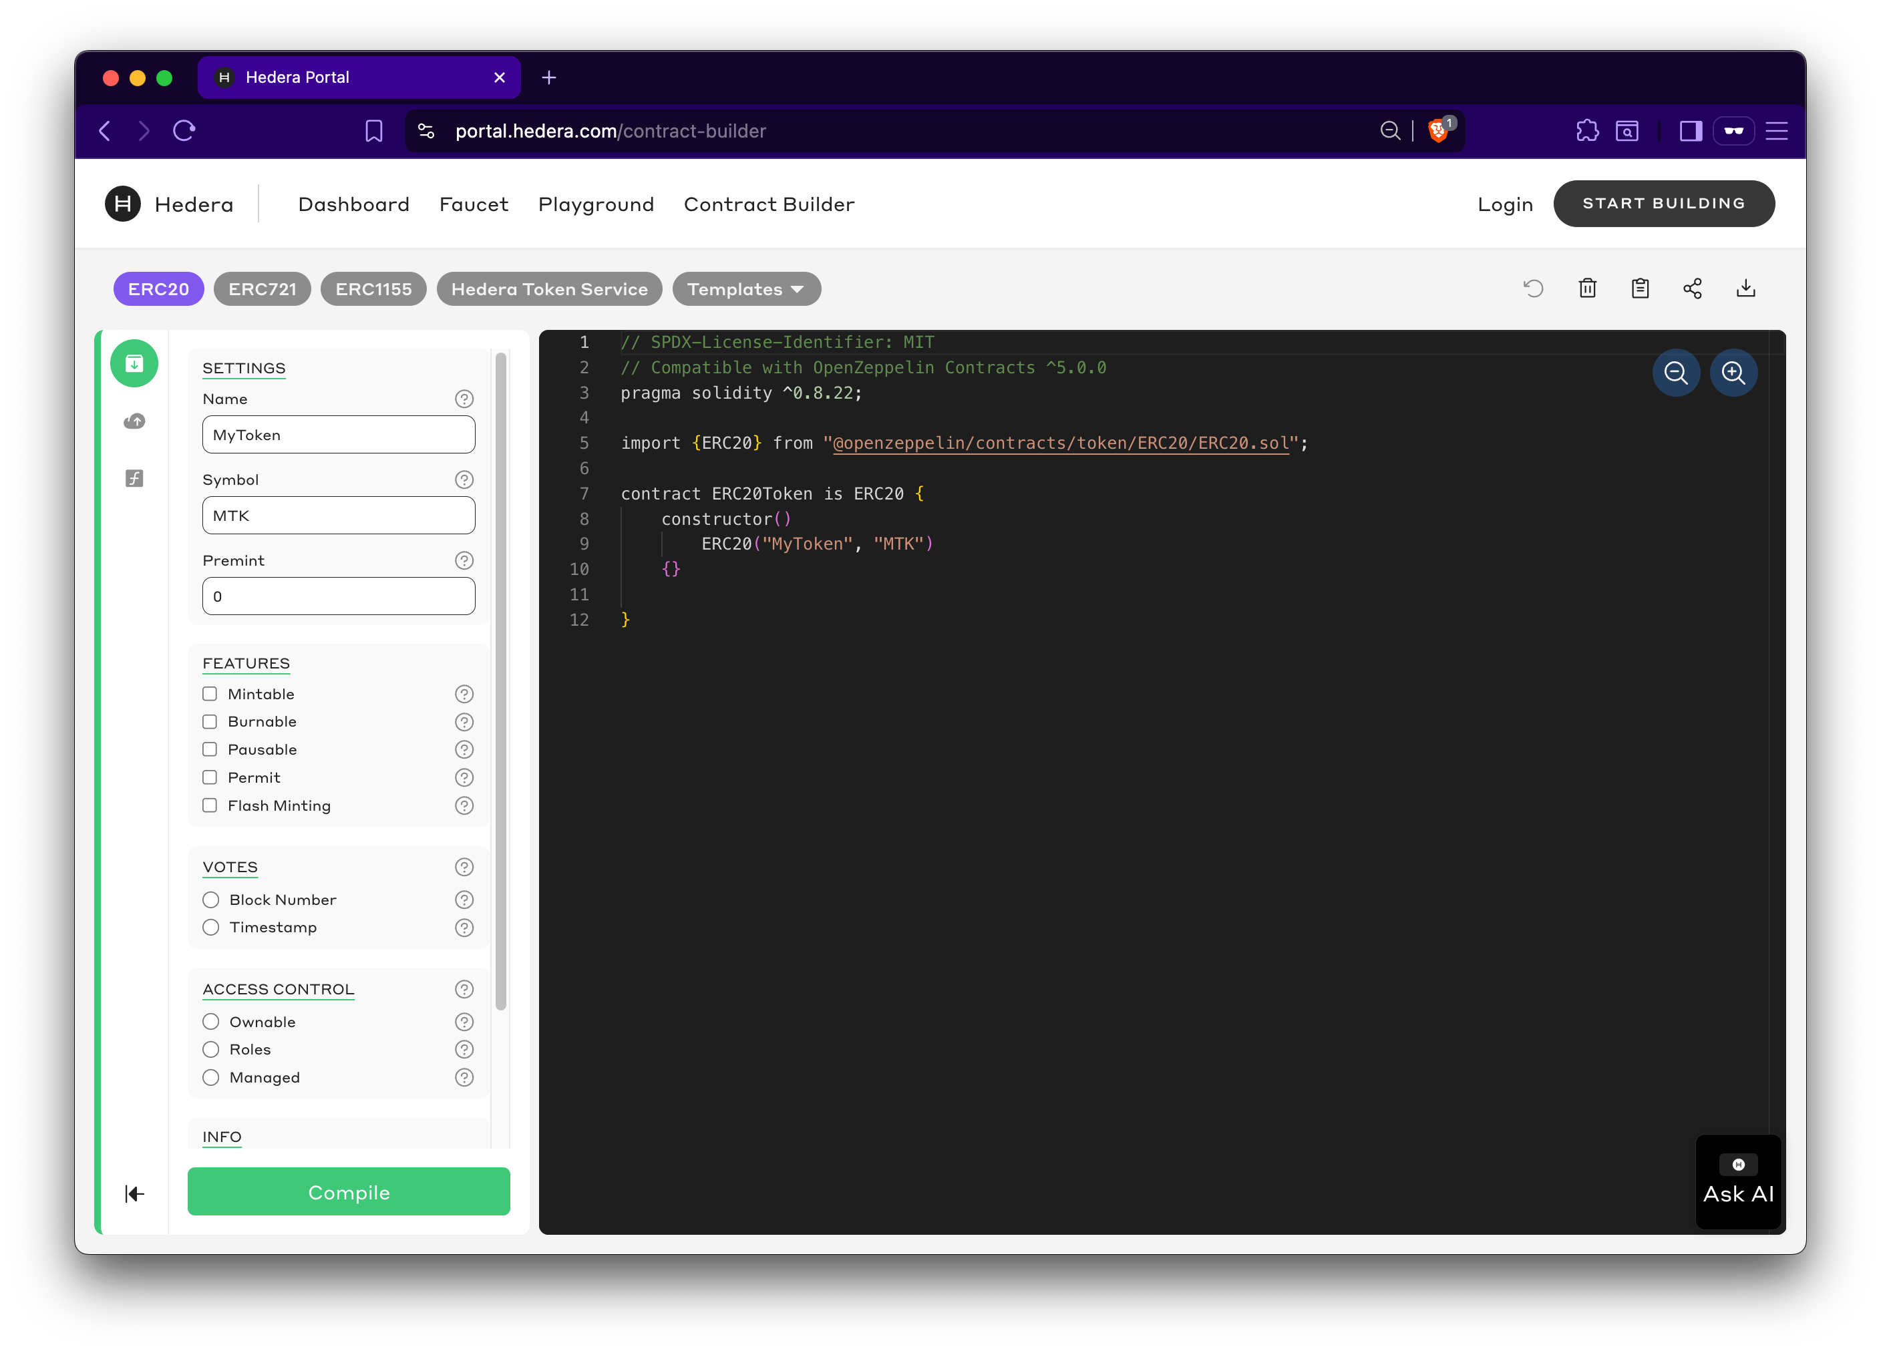Click the Premint input field

(x=339, y=596)
